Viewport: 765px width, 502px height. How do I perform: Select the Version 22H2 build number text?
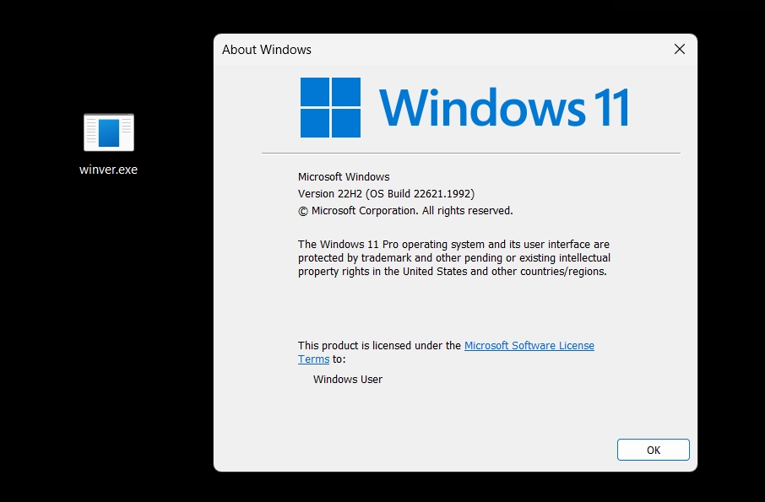tap(386, 193)
